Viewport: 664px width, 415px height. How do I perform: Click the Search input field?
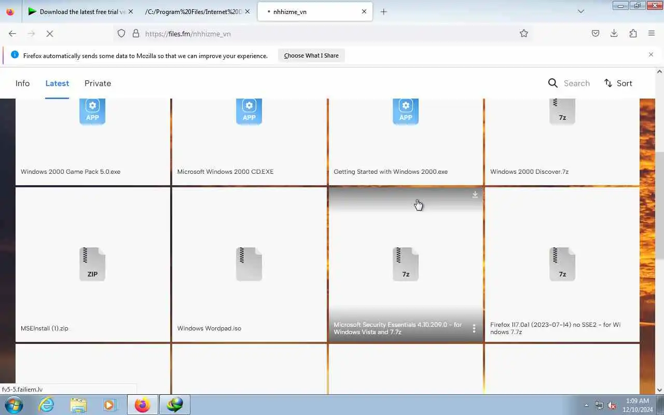(577, 83)
